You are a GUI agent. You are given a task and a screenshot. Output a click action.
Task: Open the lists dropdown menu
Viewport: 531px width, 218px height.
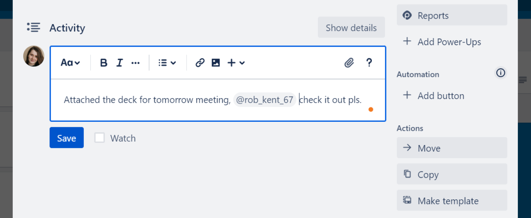(167, 63)
